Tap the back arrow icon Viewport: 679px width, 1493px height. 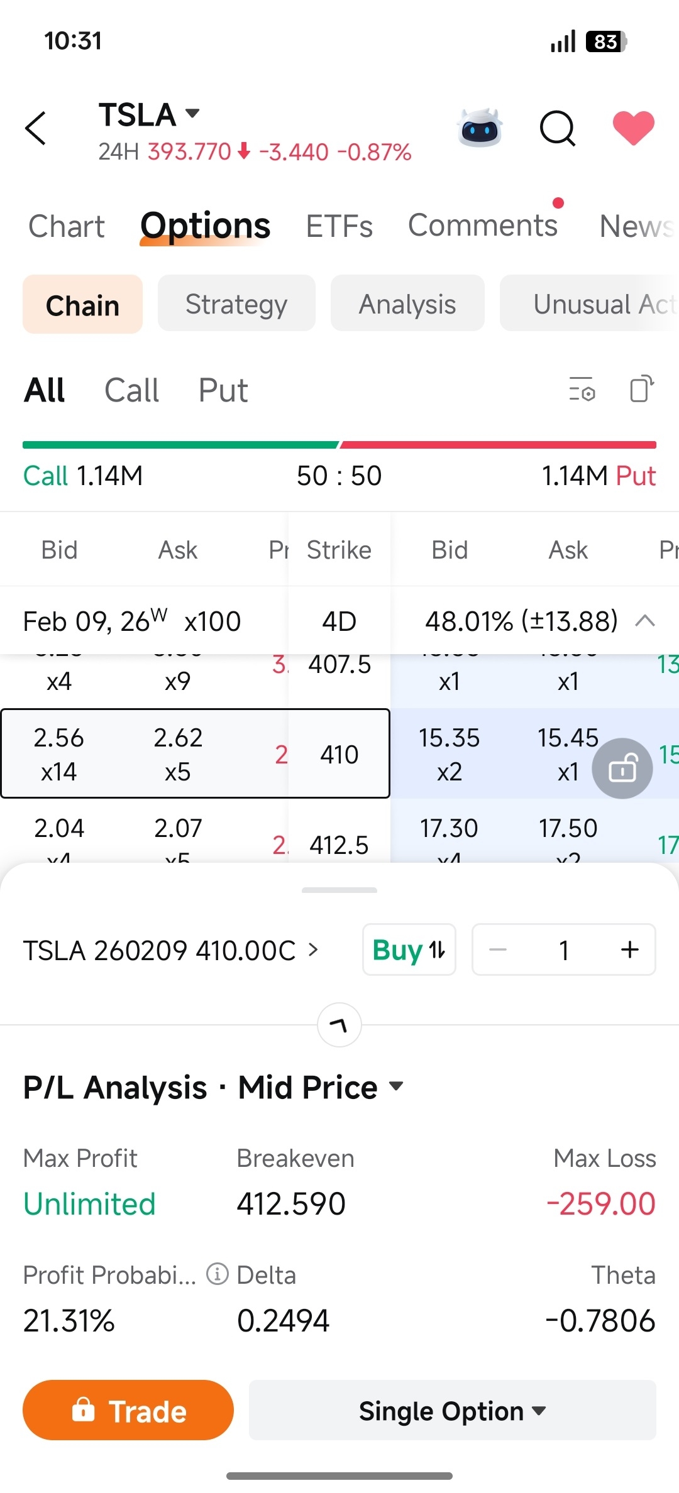click(x=36, y=128)
